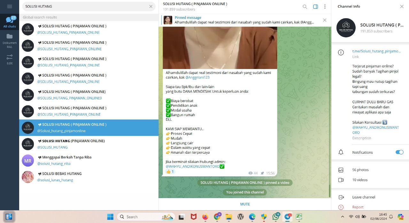Open the three-dot channel options menu
Screen dimensions: 409x223
325,7
